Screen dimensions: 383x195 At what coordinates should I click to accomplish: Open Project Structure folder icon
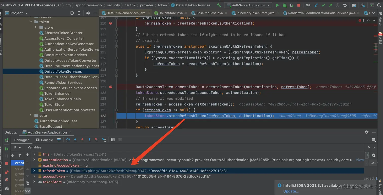coord(354,5)
